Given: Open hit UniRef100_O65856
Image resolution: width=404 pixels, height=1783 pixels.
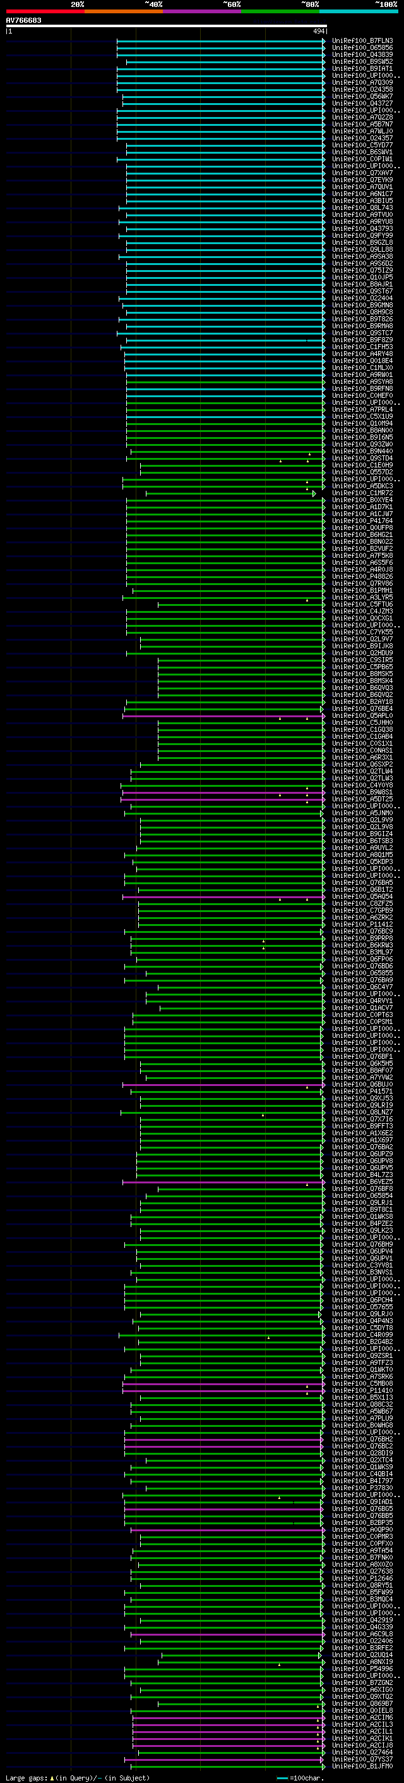Looking at the screenshot, I should point(362,48).
